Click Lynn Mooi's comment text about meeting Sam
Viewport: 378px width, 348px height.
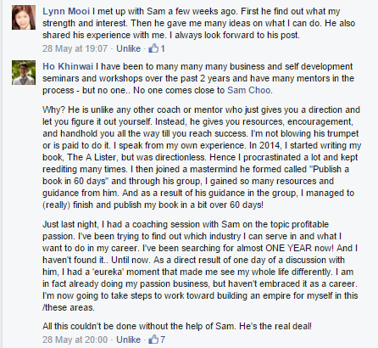click(x=199, y=23)
